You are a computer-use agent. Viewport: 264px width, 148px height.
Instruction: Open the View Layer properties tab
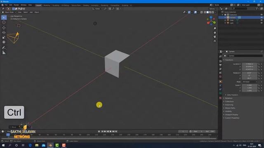[x=220, y=69]
